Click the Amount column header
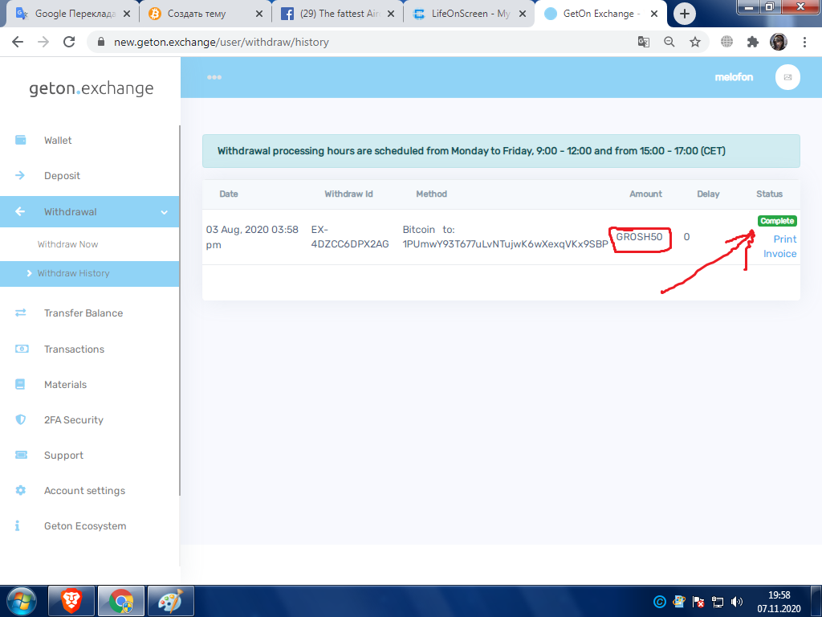The height and width of the screenshot is (617, 822). point(646,194)
